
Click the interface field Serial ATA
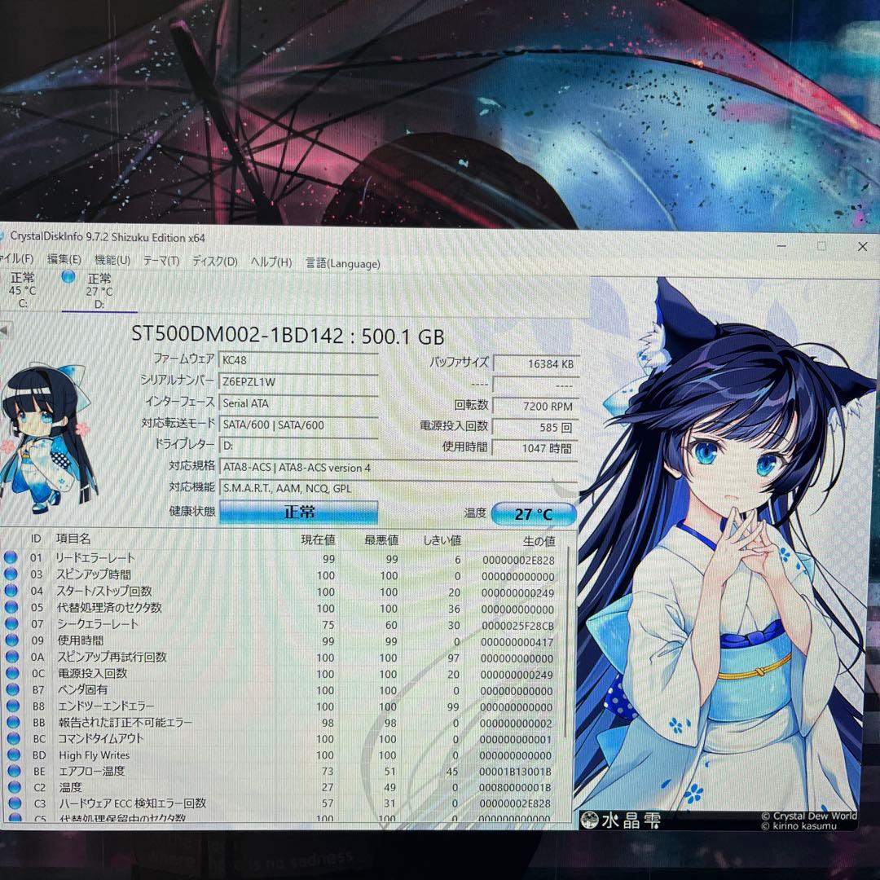click(x=298, y=403)
